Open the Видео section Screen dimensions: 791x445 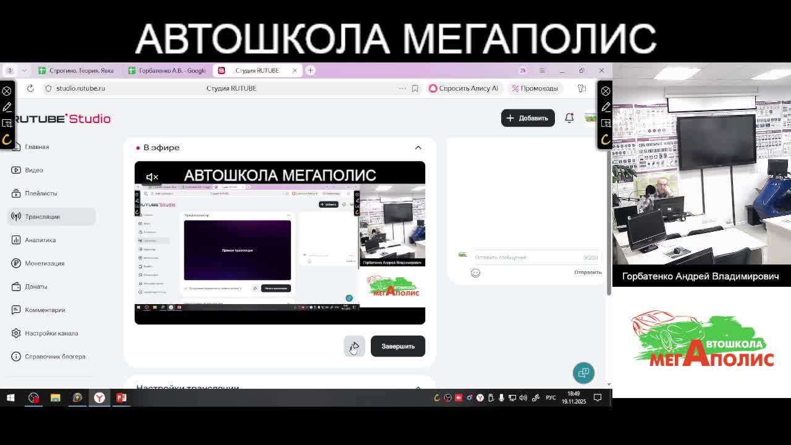pyautogui.click(x=34, y=170)
